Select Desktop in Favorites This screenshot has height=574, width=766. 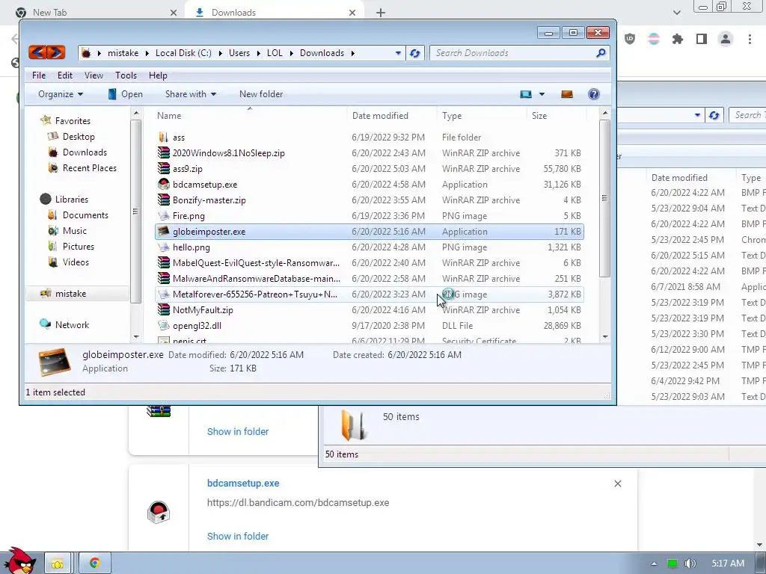79,137
